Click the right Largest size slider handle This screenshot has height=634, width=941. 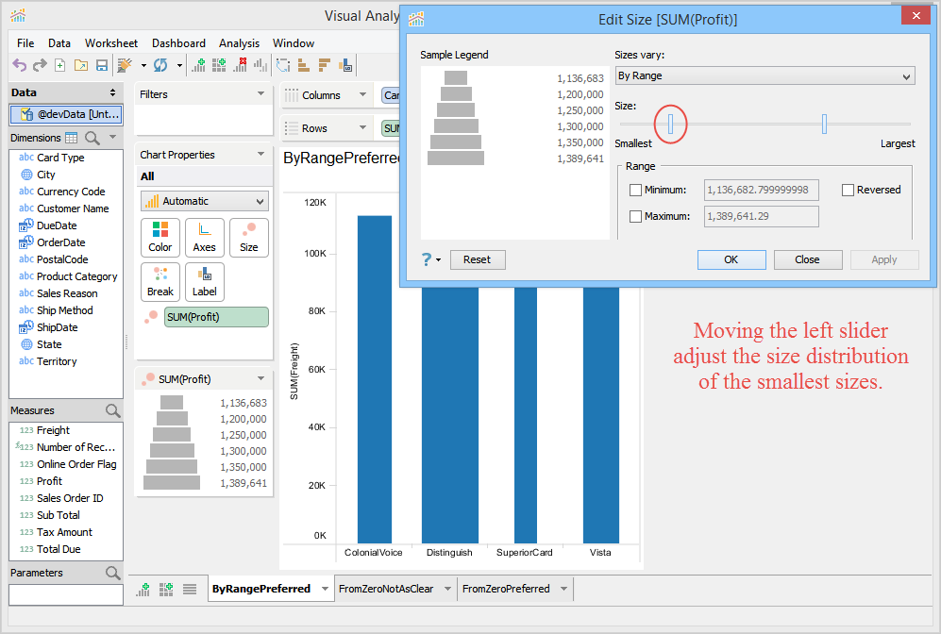point(824,124)
